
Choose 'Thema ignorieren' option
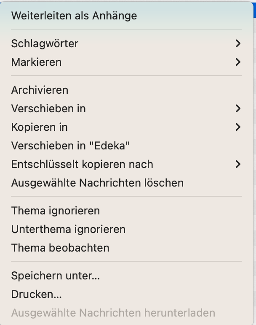point(56,211)
